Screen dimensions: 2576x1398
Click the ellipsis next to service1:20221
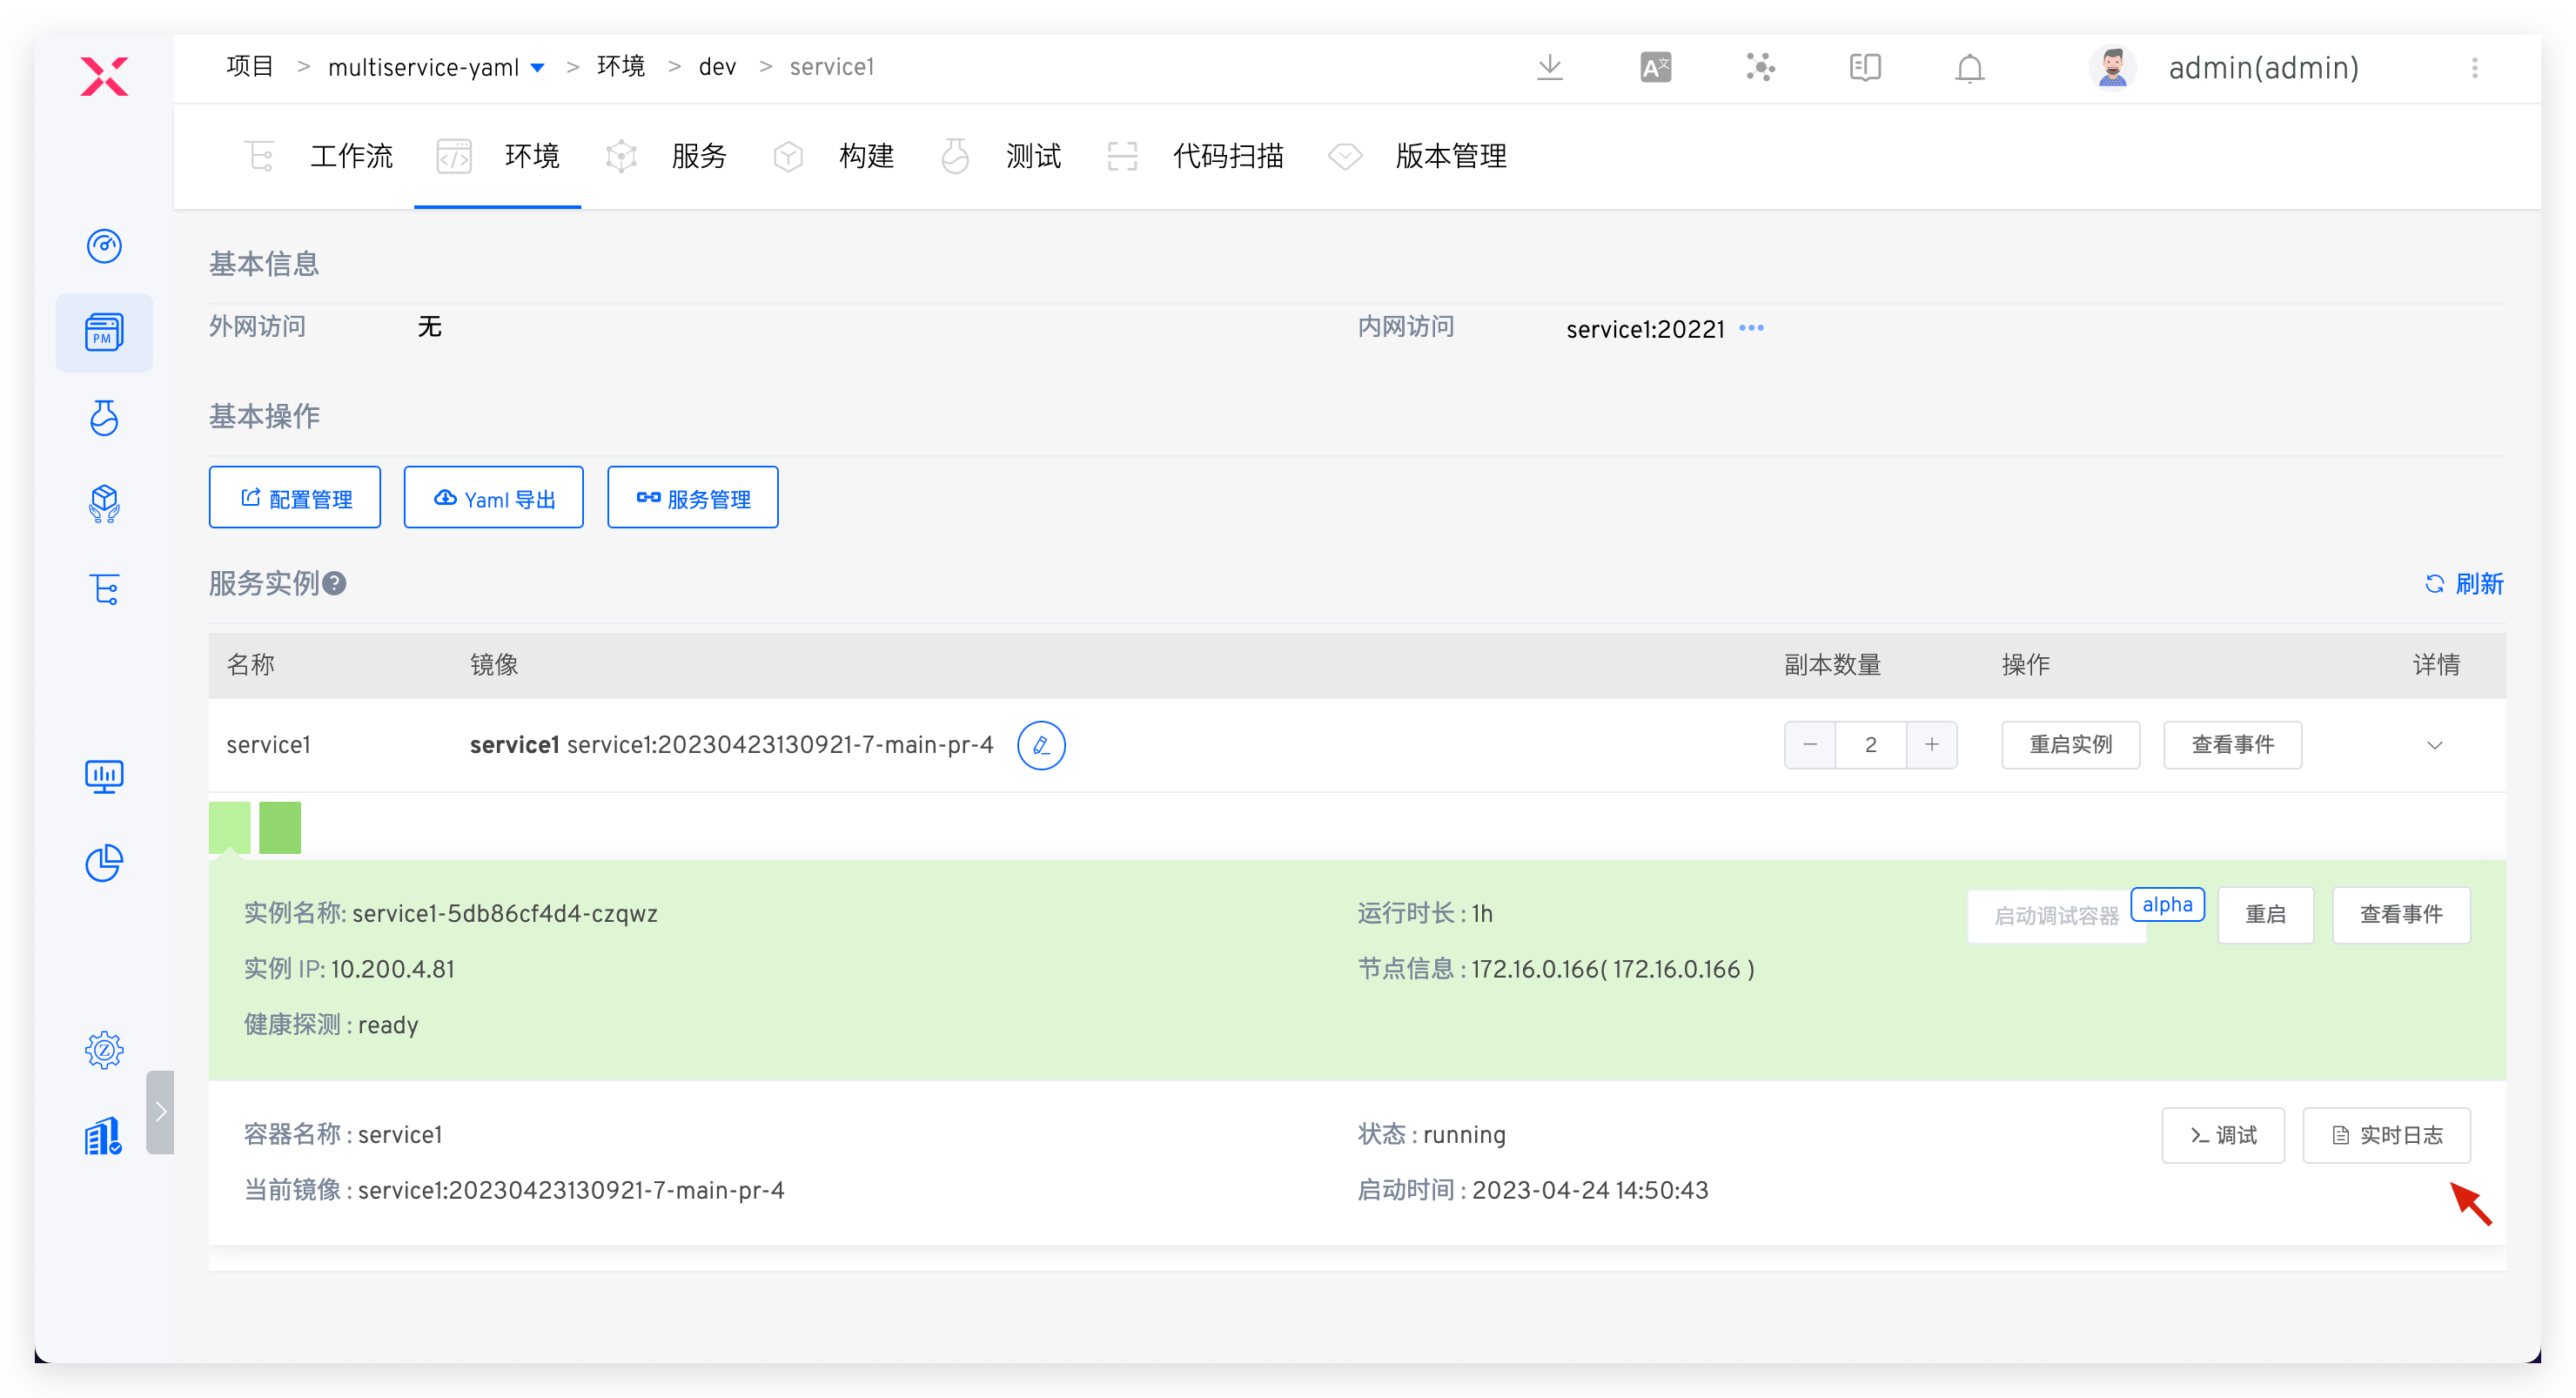tap(1751, 328)
